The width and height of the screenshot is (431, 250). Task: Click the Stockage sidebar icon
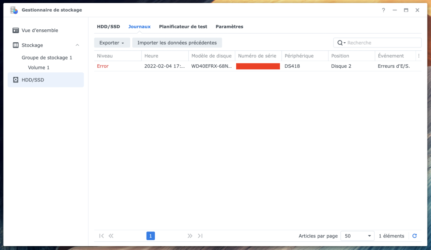(x=16, y=45)
